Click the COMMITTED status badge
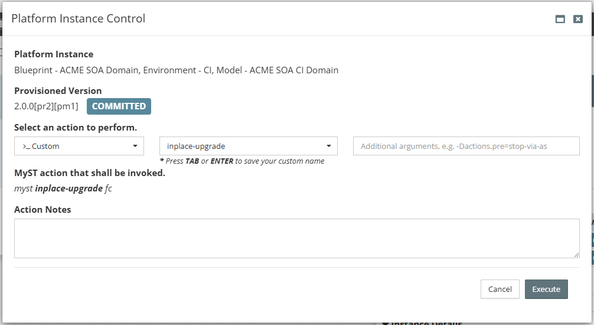 119,106
